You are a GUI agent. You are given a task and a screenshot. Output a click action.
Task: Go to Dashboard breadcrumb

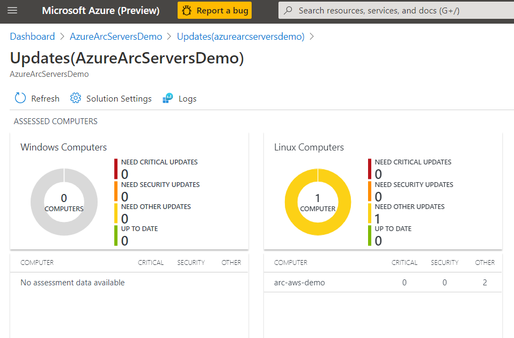[32, 37]
